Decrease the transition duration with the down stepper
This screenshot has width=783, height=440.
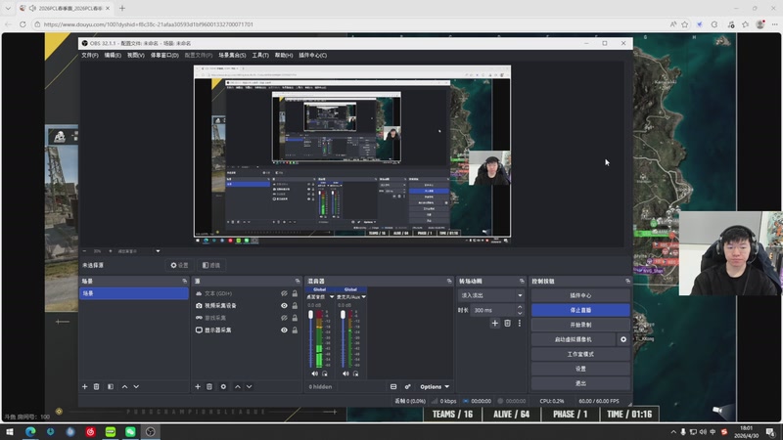pyautogui.click(x=520, y=313)
